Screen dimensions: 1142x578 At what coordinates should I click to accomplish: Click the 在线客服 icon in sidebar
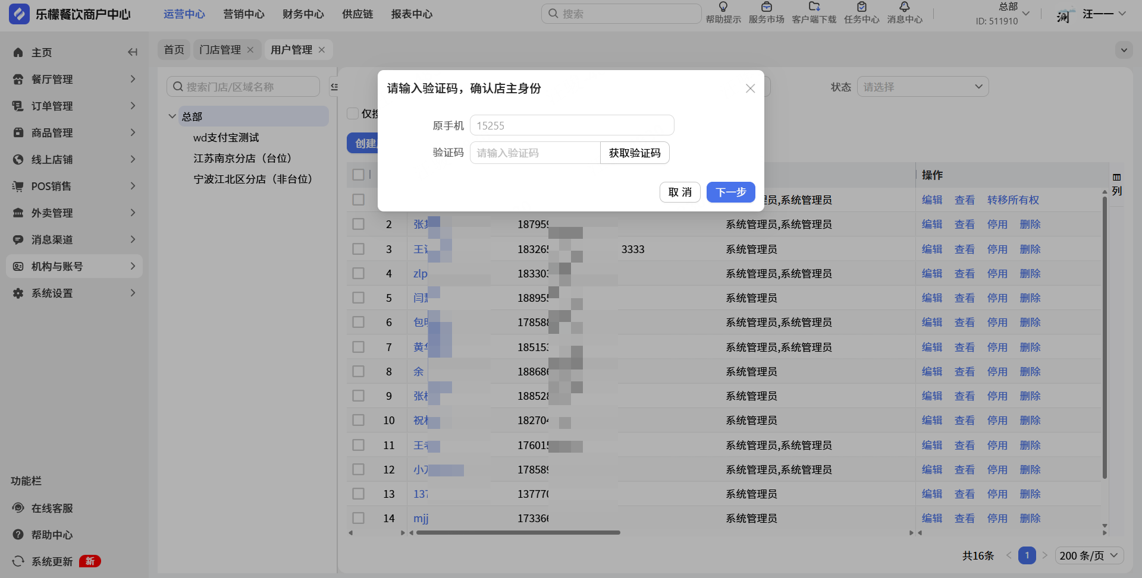(x=18, y=508)
